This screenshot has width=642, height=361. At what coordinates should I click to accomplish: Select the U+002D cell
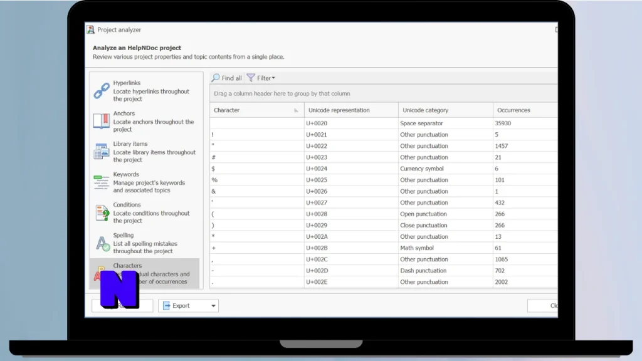(x=351, y=271)
